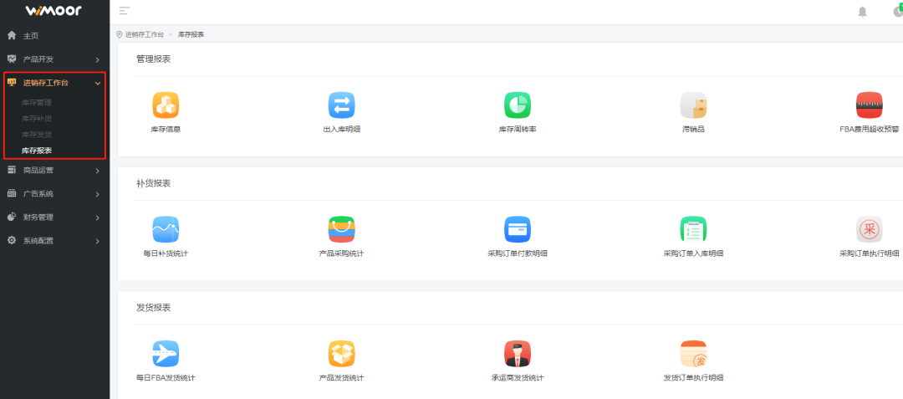Click the 滞销品 label
This screenshot has width=903, height=399.
click(x=693, y=130)
